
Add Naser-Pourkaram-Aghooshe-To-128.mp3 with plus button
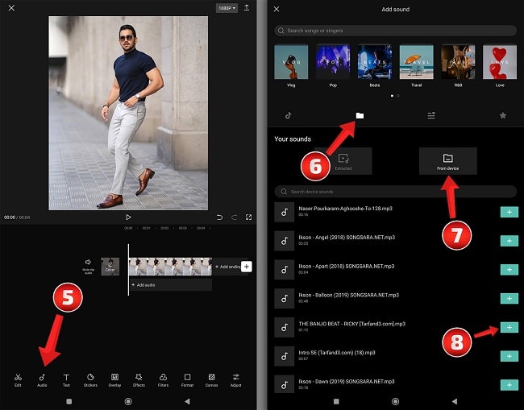click(x=509, y=212)
